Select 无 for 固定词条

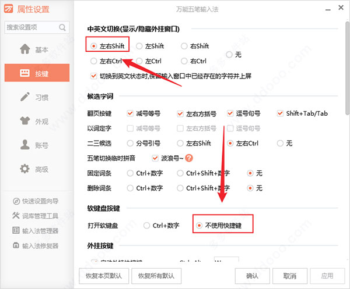point(250,173)
